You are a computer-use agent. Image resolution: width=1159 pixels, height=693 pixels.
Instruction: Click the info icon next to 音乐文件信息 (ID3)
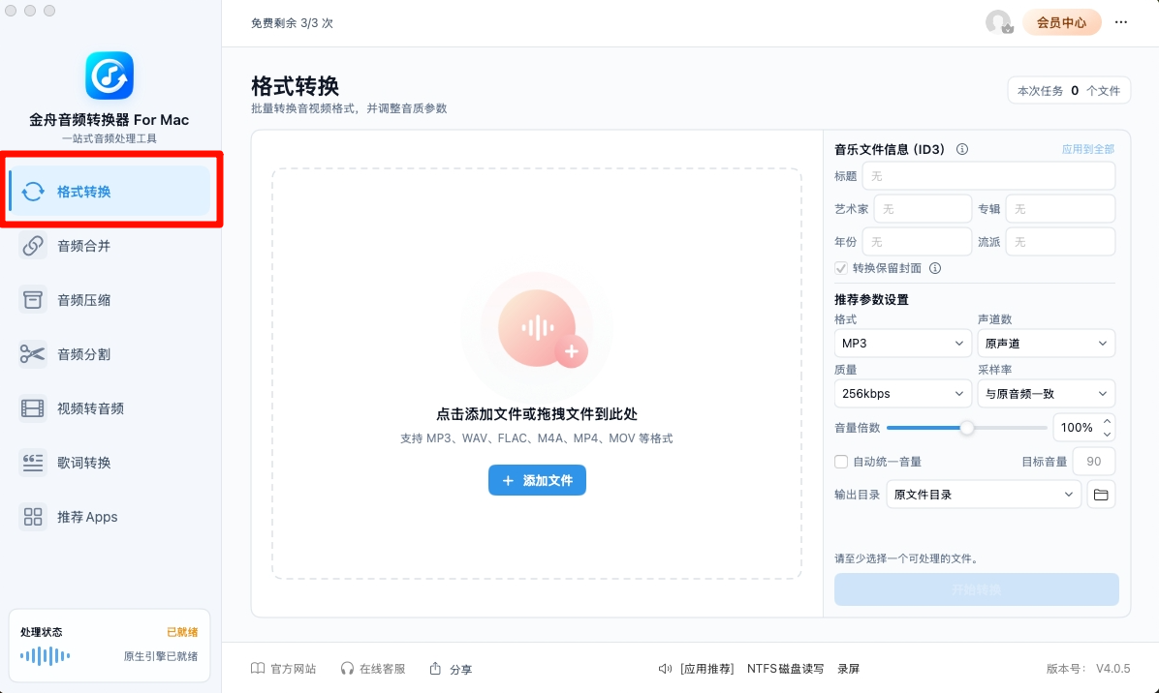(x=961, y=149)
